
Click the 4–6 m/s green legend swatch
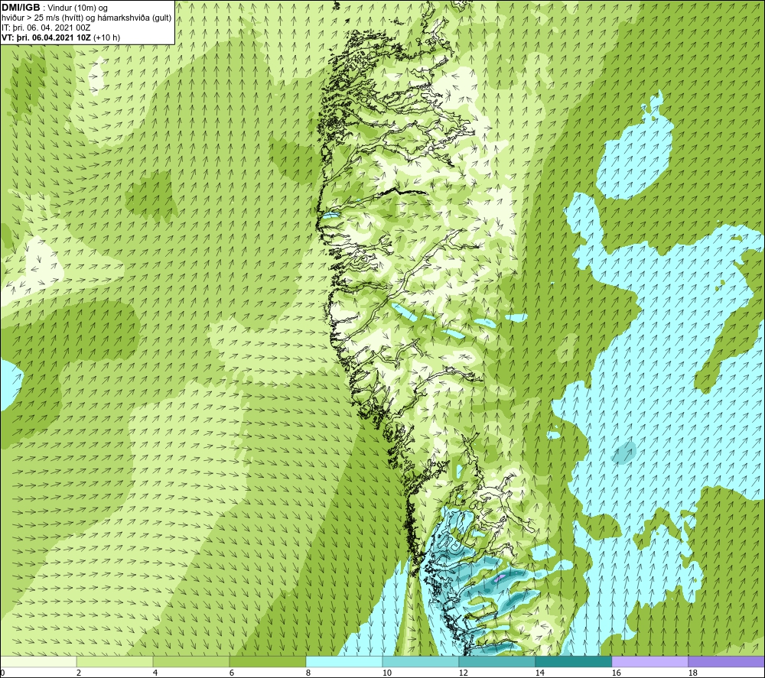click(x=191, y=661)
